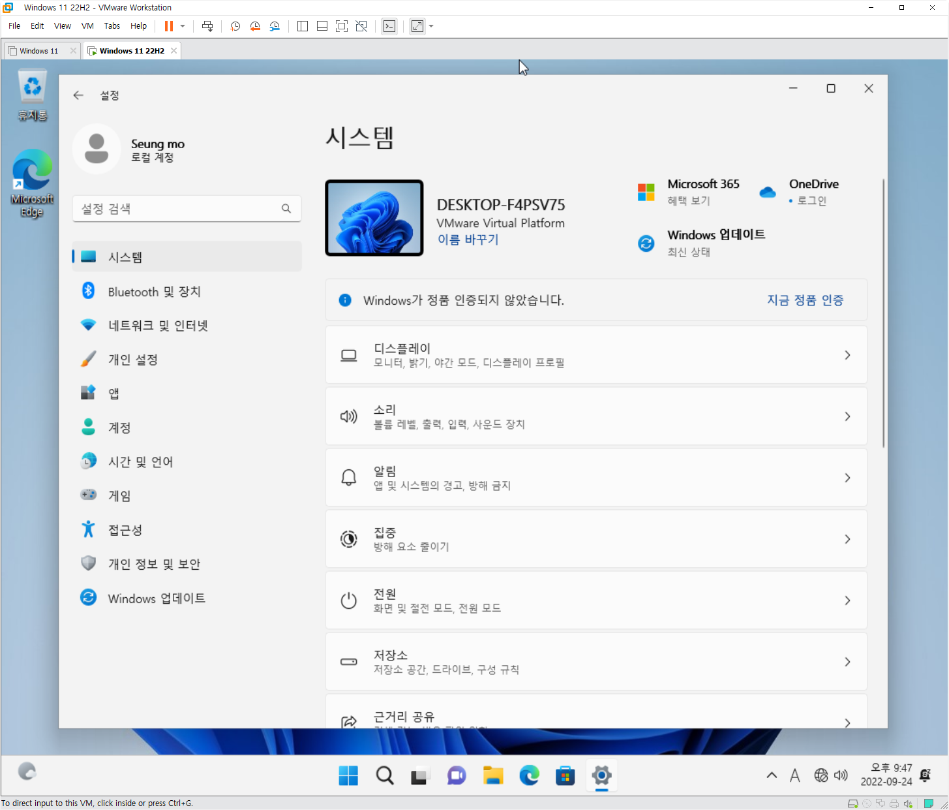Image resolution: width=949 pixels, height=810 pixels.
Task: Expand the 알림 settings row
Action: pyautogui.click(x=596, y=478)
